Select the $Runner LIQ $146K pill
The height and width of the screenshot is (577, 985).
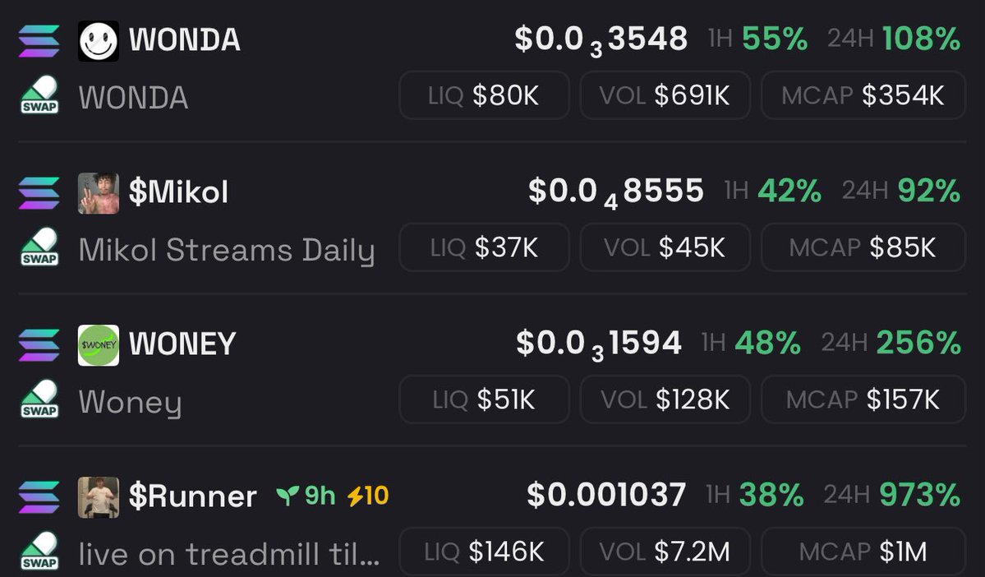click(x=485, y=552)
